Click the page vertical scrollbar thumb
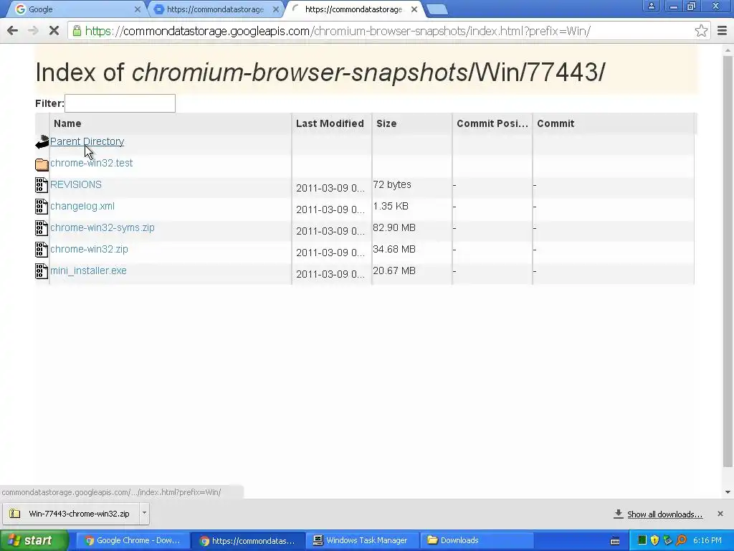 click(x=728, y=261)
